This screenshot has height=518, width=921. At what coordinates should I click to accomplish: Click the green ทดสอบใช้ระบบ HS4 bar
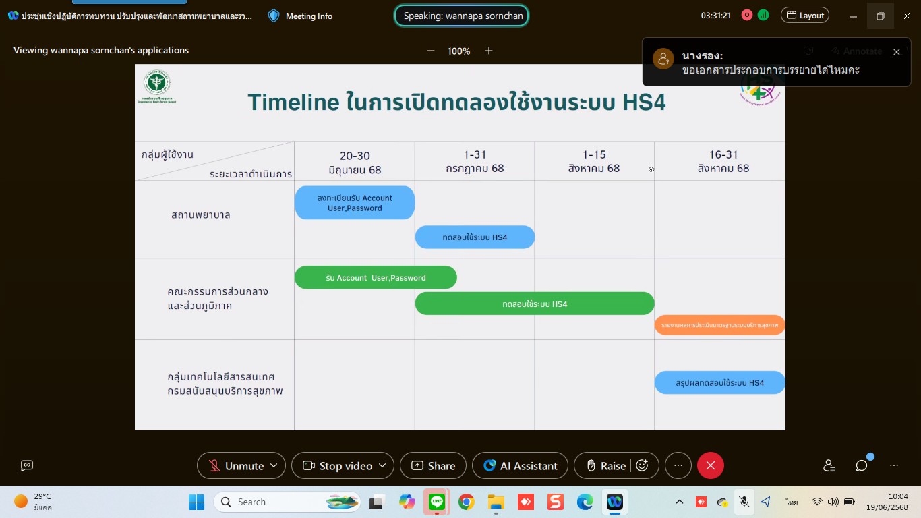(x=535, y=304)
